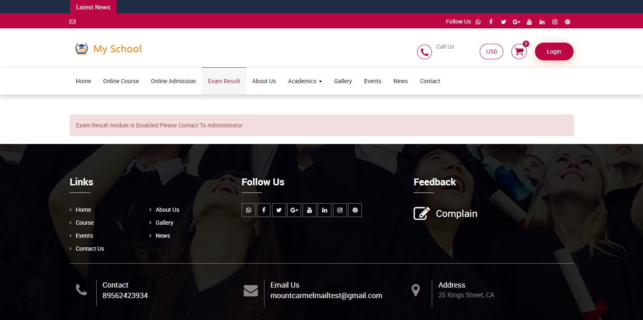Screen dimensions: 643x320
Task: Open the USD currency selector
Action: (x=491, y=52)
